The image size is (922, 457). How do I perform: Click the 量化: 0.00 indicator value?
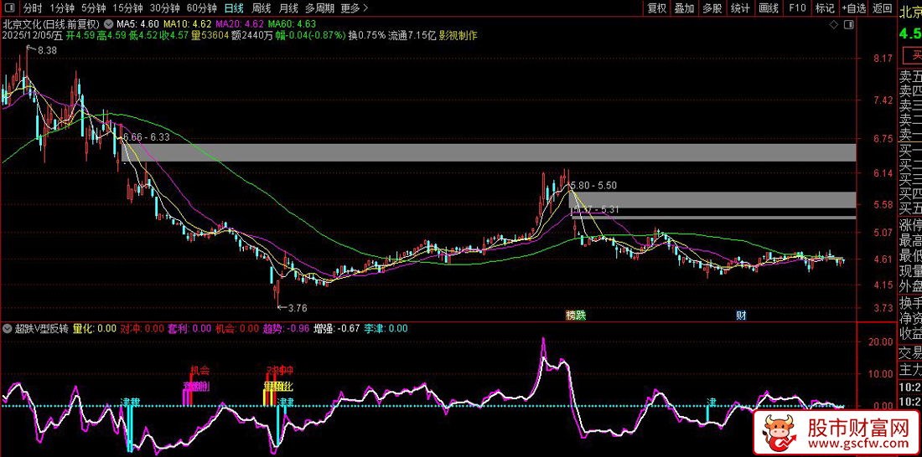[x=95, y=328]
